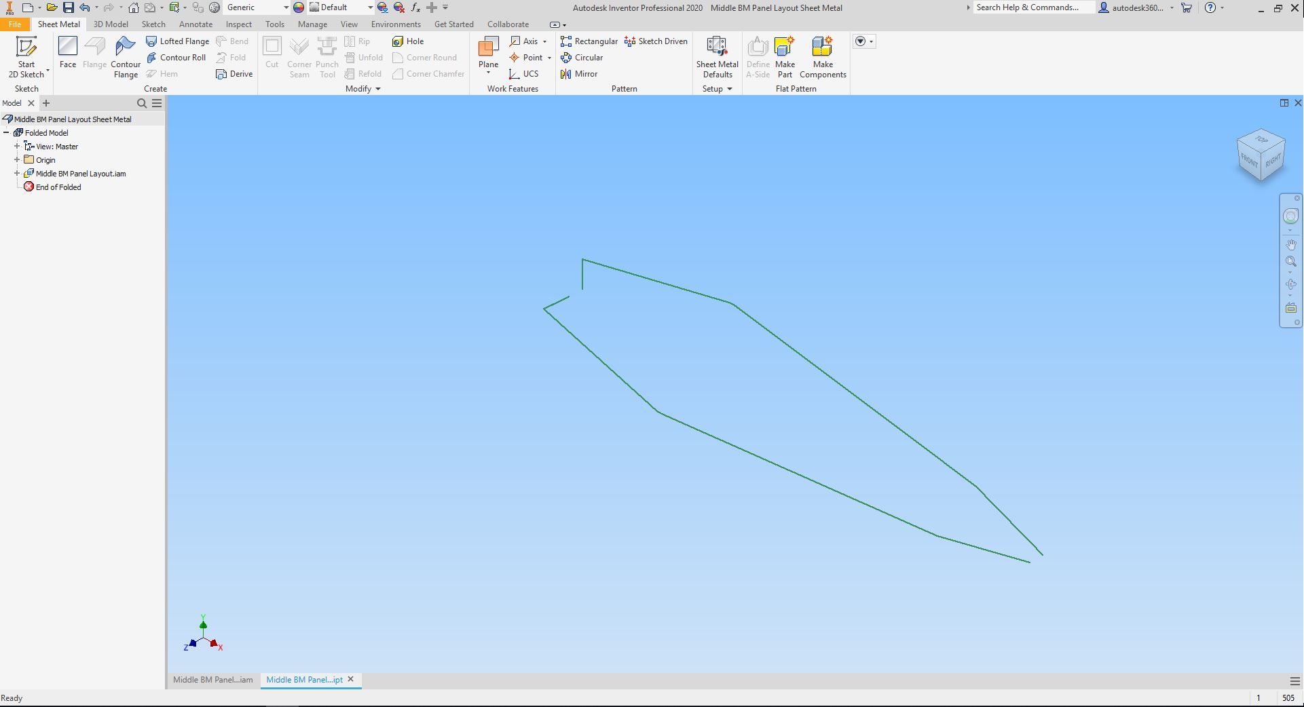The width and height of the screenshot is (1304, 707).
Task: Click the Derive command
Action: coord(234,74)
